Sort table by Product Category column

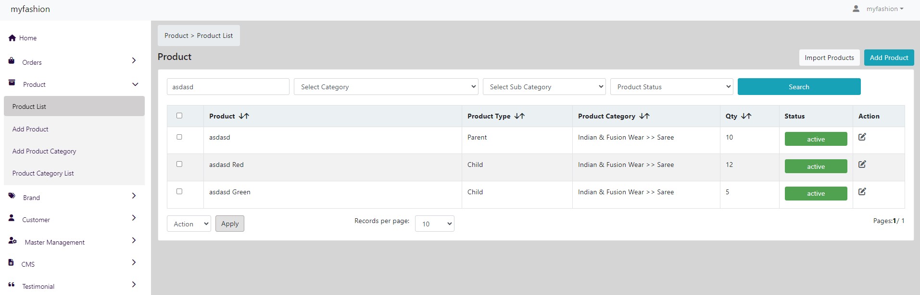coord(644,116)
